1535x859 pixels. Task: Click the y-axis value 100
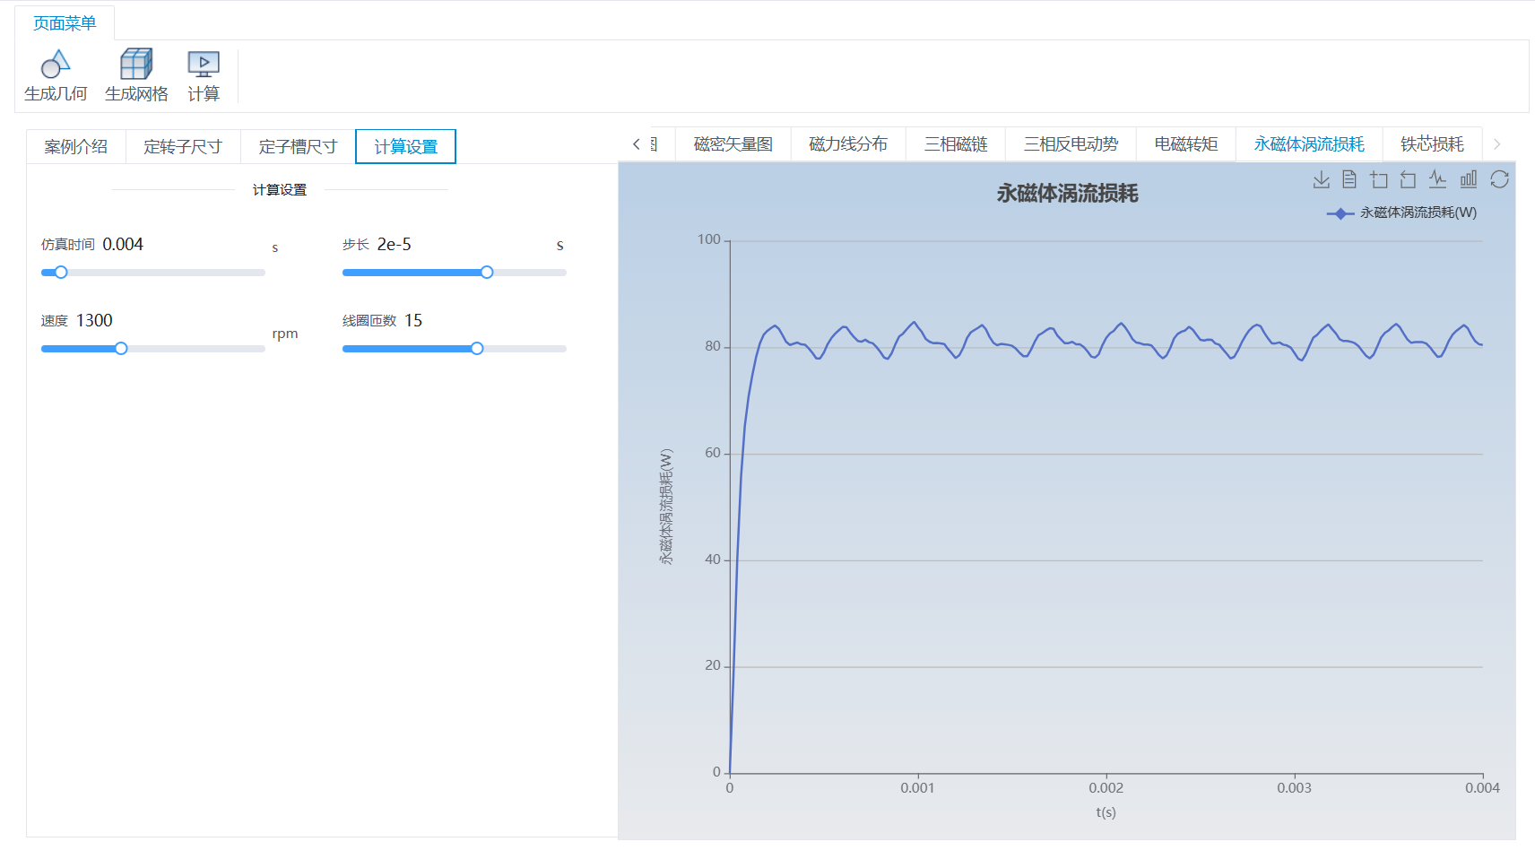(x=708, y=239)
